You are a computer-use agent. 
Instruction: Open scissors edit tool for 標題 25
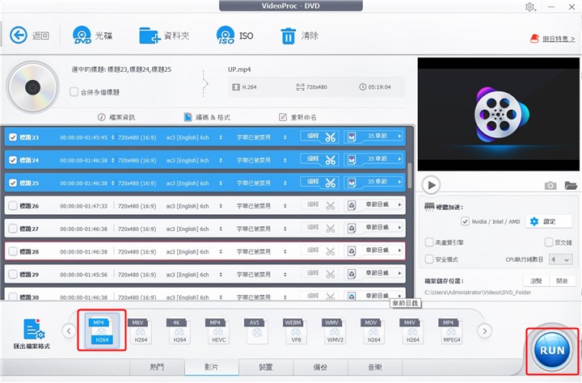click(331, 183)
